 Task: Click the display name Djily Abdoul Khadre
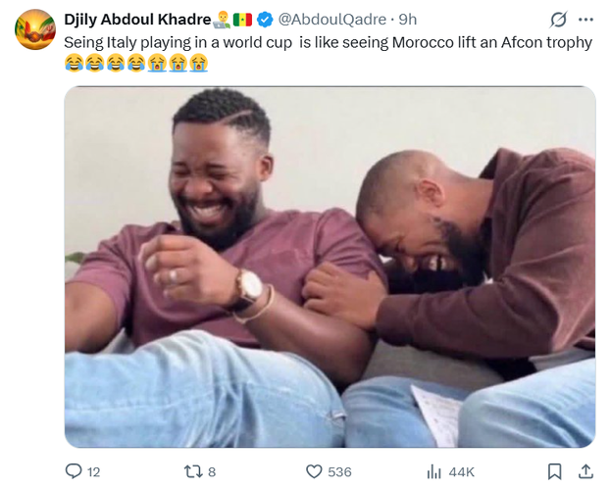tap(136, 20)
